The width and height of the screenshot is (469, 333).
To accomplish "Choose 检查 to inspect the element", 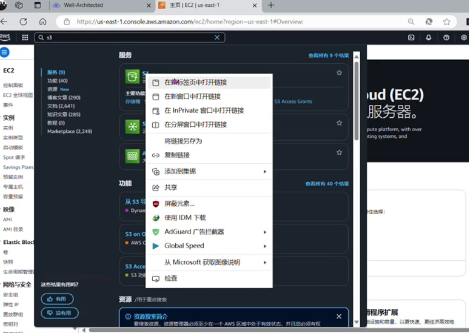I will pos(209,279).
